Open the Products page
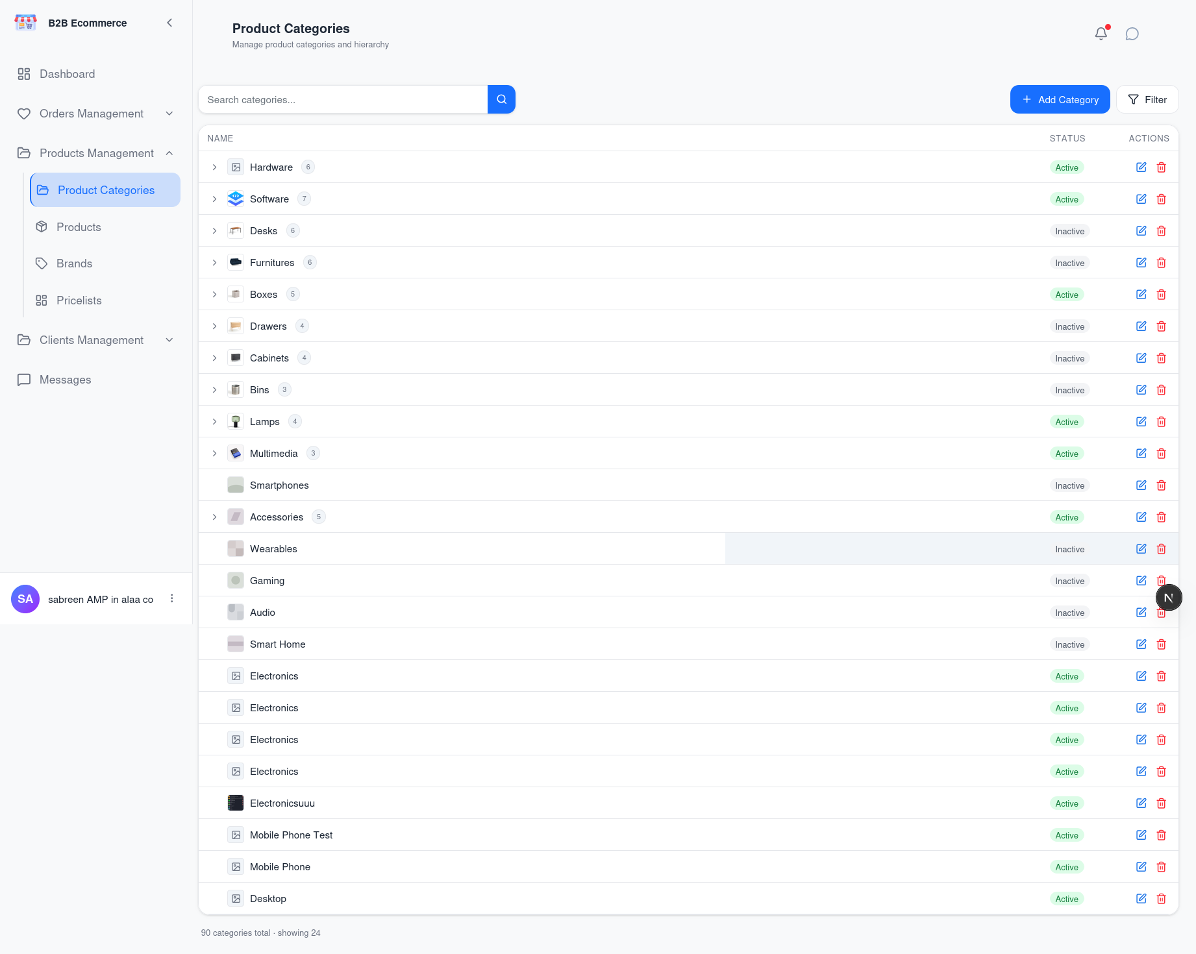Image resolution: width=1196 pixels, height=954 pixels. coord(105,227)
